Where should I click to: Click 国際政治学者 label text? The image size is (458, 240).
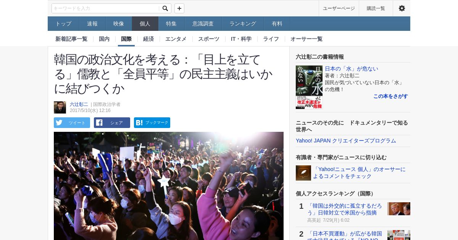click(x=107, y=104)
